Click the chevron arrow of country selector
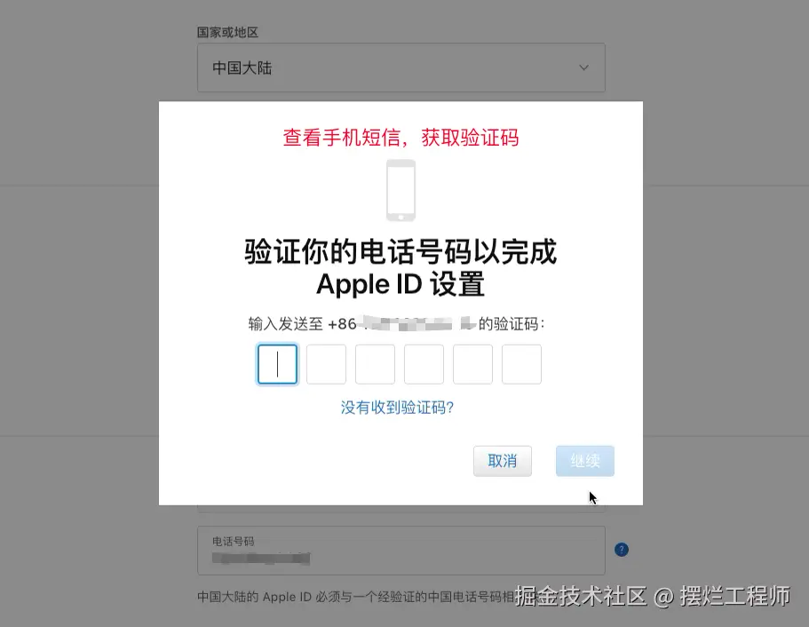This screenshot has height=627, width=809. point(583,67)
